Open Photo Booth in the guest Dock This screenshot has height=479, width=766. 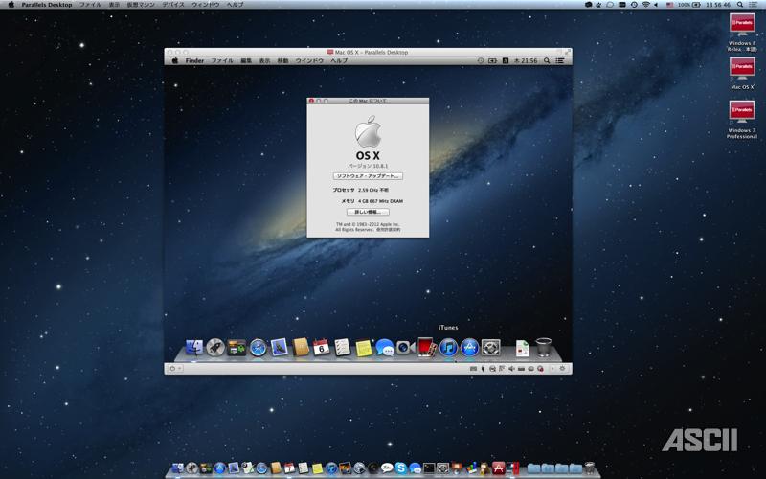click(427, 347)
